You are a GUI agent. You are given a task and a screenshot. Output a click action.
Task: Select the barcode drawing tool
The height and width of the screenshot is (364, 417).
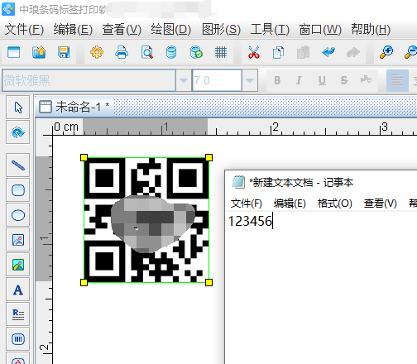tap(18, 339)
